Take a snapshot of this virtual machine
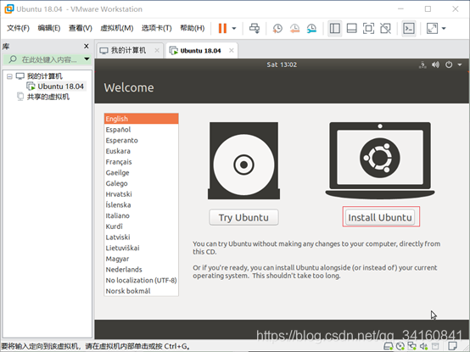The height and width of the screenshot is (352, 470). (277, 29)
